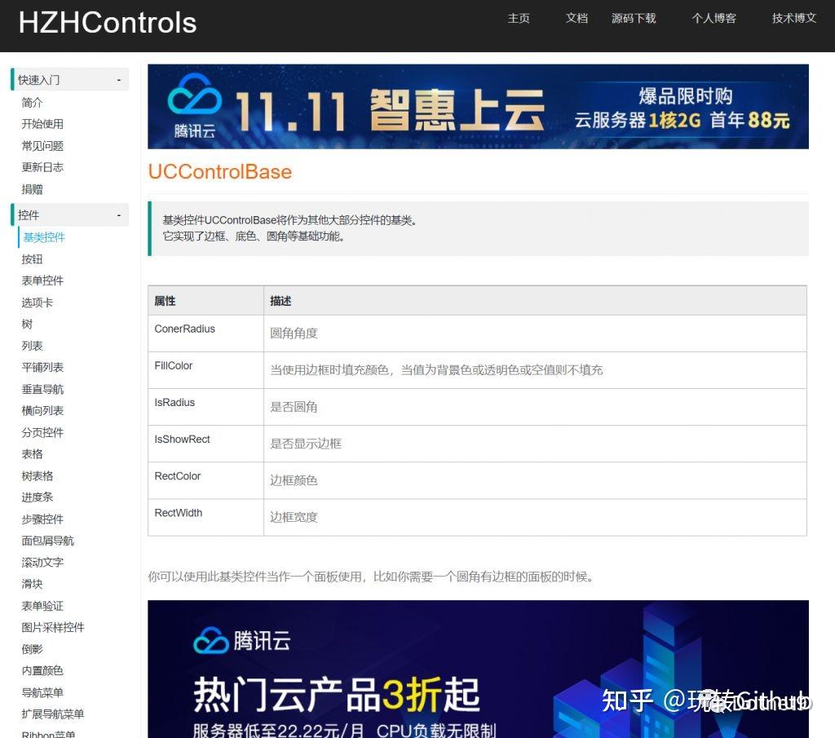Click the 热门云产品3折起 banner ad

click(478, 670)
